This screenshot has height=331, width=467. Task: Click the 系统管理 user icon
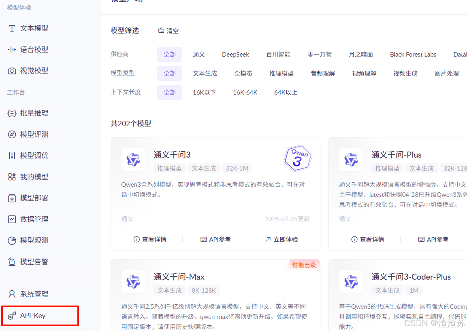point(12,294)
